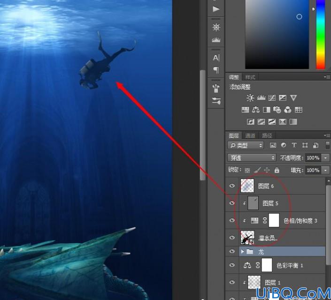Lock image pixels with brush icon

(x=257, y=170)
